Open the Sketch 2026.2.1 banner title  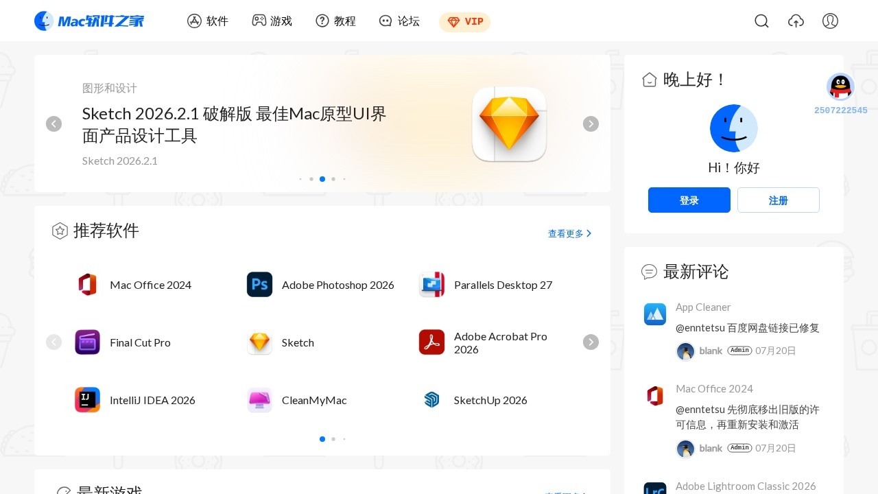235,124
